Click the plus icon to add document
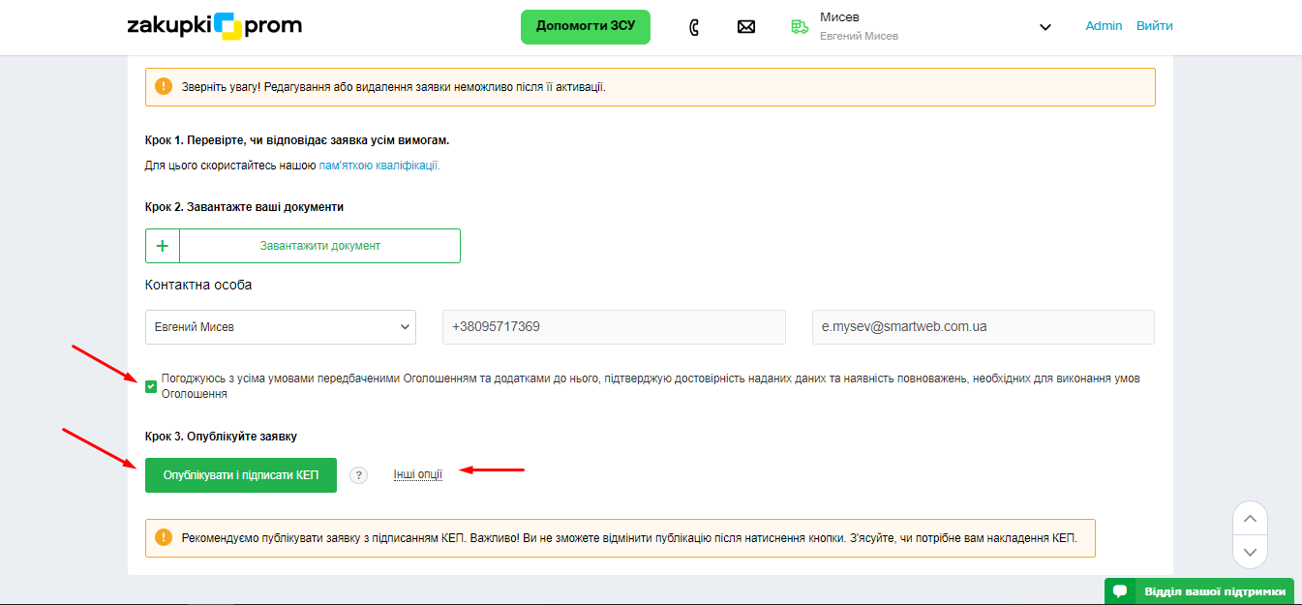 point(163,246)
